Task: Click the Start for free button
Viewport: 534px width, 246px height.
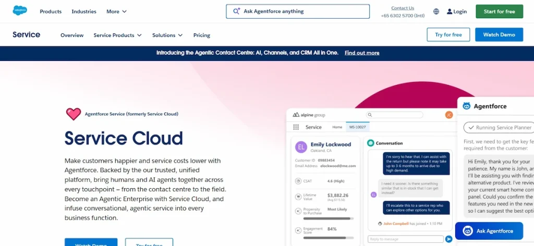Action: [x=499, y=11]
